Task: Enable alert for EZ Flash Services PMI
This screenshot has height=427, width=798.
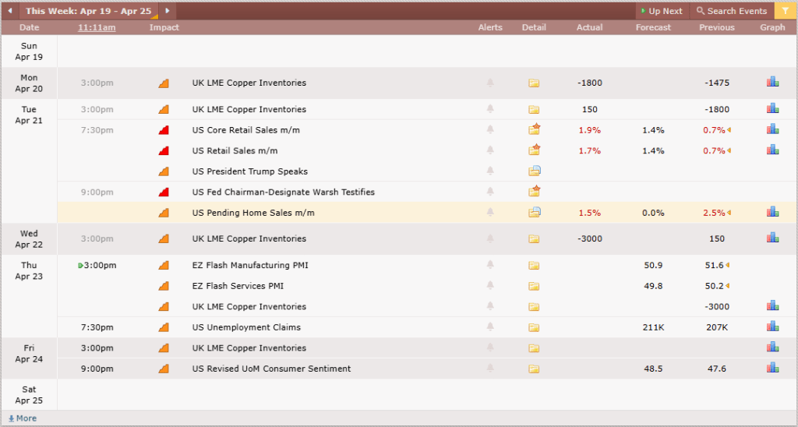Action: tap(490, 286)
